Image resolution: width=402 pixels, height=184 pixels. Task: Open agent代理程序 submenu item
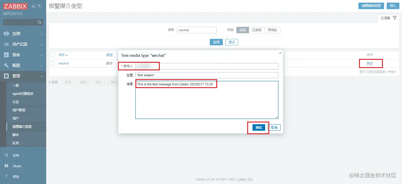pos(26,94)
